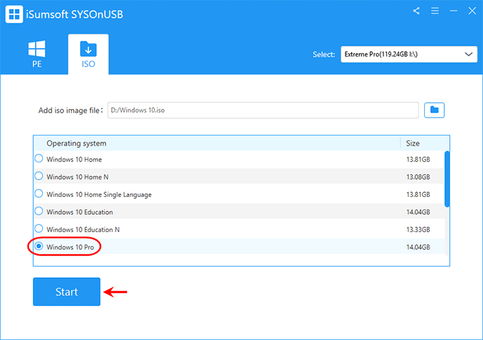Viewport: 483px width, 340px height.
Task: Select Windows 10 Pro radio button
Action: (39, 247)
